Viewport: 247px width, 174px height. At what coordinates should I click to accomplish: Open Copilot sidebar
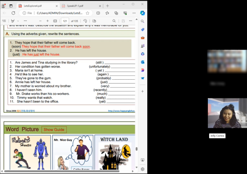click(x=143, y=13)
